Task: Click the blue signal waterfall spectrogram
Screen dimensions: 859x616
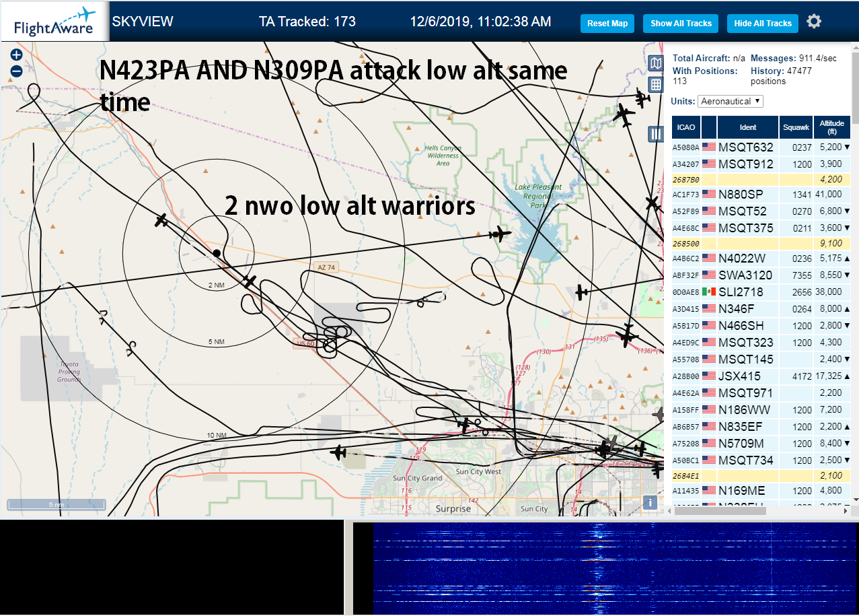Action: pyautogui.click(x=615, y=568)
